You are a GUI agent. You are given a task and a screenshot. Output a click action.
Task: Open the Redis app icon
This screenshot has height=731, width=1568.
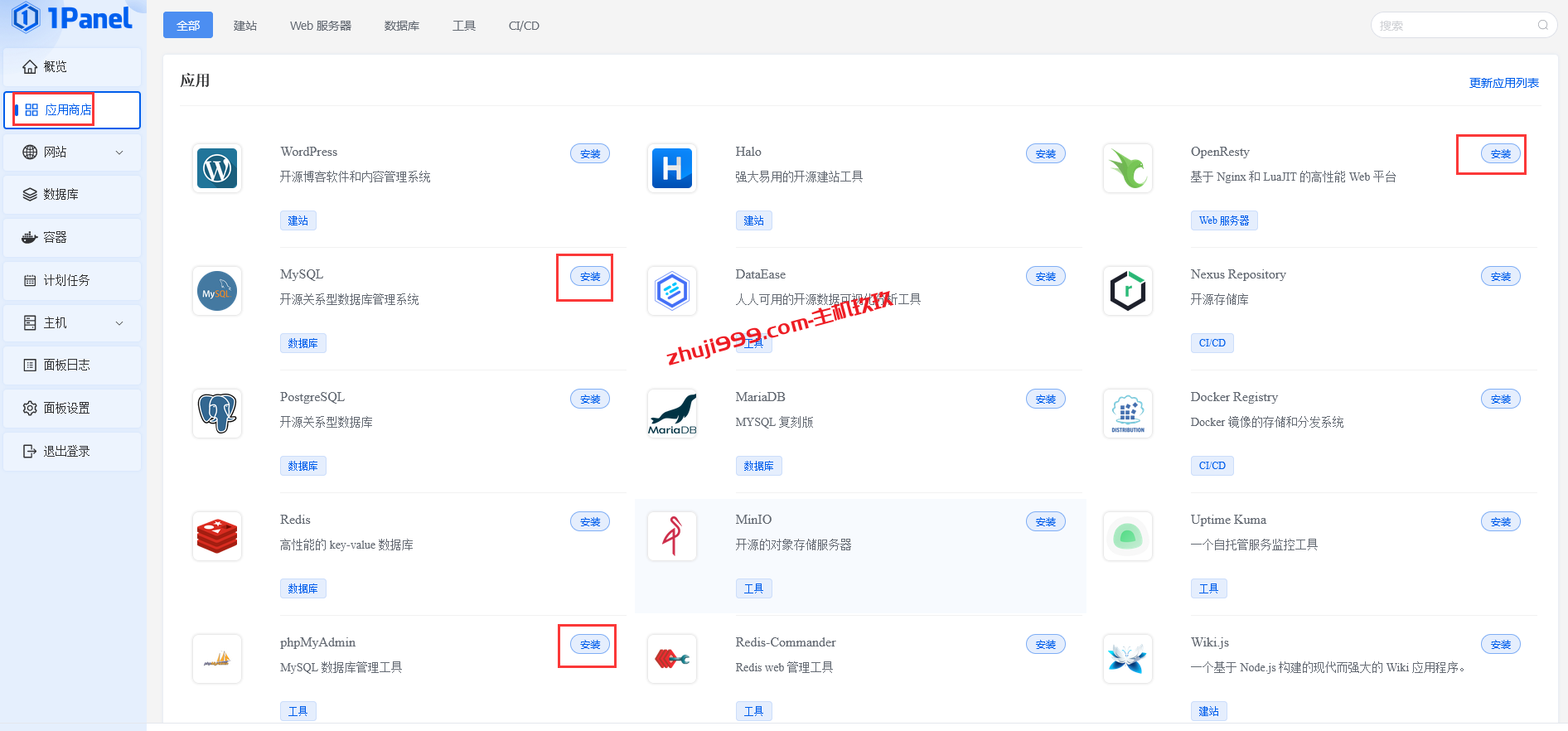point(217,536)
